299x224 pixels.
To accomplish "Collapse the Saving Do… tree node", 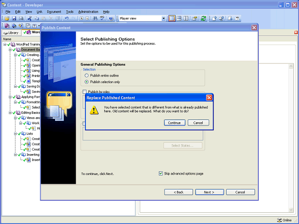I will tap(15, 86).
